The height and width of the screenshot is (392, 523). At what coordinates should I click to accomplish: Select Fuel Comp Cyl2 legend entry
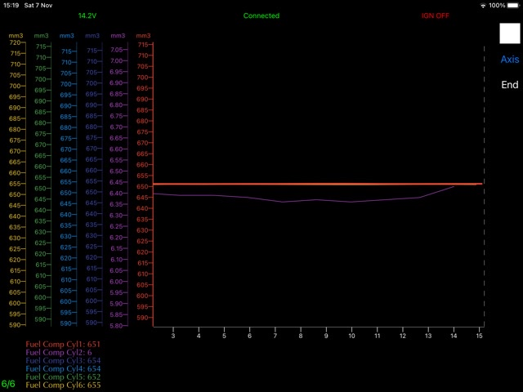point(59,352)
